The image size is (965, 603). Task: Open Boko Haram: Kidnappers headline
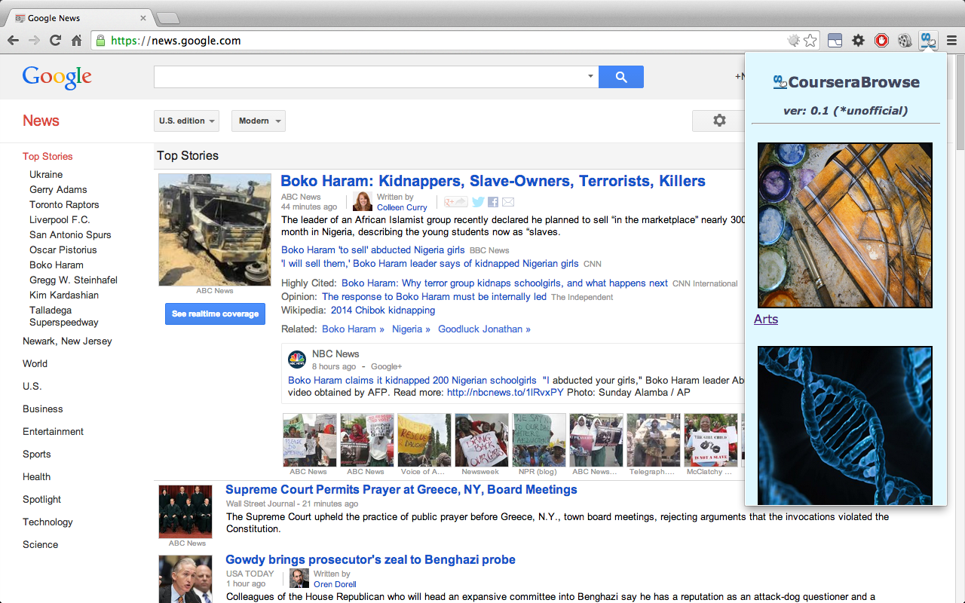[x=493, y=181]
